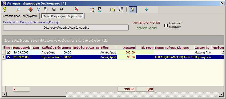Click the red and green circles icon
Viewport: 226px width, 99px height.
[30, 10]
